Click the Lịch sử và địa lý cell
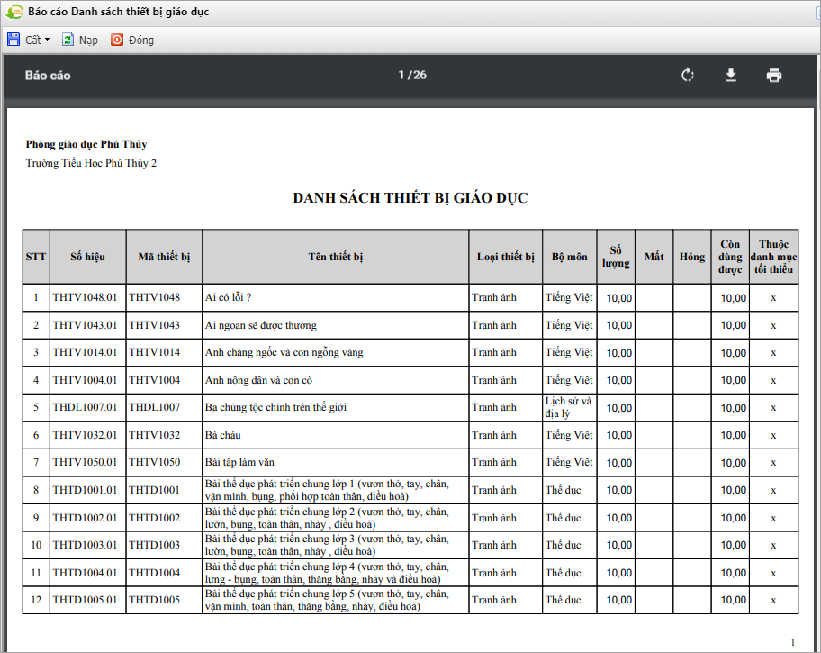The height and width of the screenshot is (653, 821). click(x=569, y=407)
